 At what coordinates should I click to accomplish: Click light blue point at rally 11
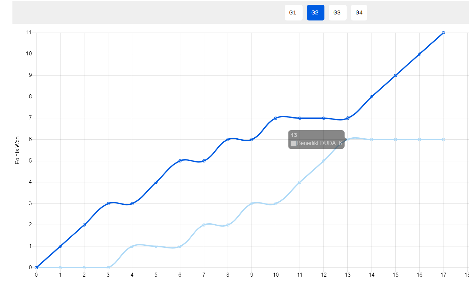(300, 182)
